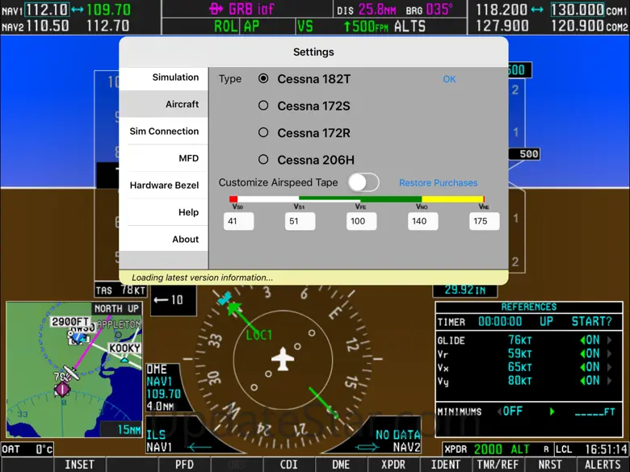Open the Help tab
This screenshot has width=630, height=472.
(163, 212)
